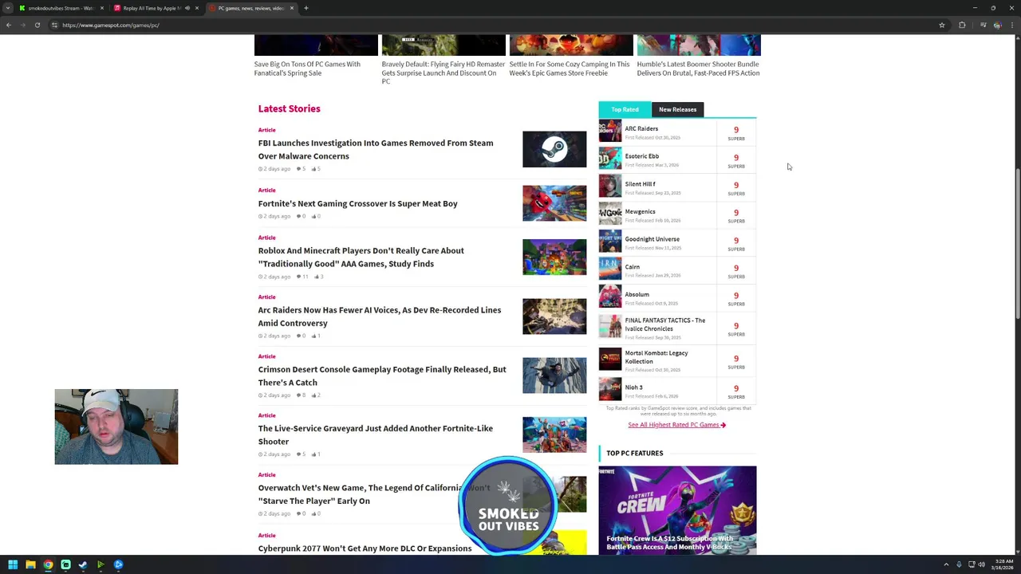Click the Super Meat Boy article thumbnail
Viewport: 1021px width, 574px height.
554,203
